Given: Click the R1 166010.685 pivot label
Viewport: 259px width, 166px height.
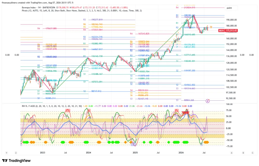Looking at the screenshot, I should (x=185, y=34).
